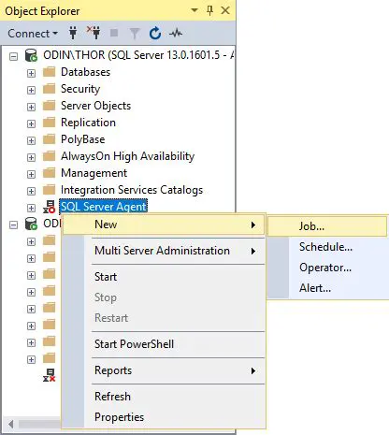Expand the Server Objects node
The height and width of the screenshot is (435, 389).
coord(31,107)
